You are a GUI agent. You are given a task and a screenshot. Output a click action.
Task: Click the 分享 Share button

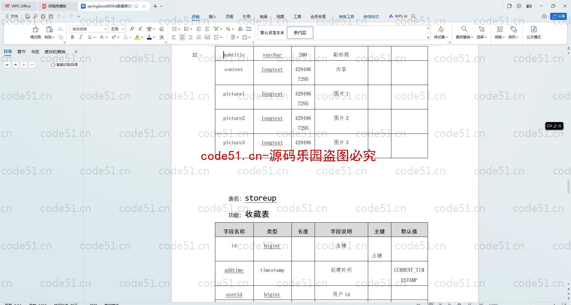click(558, 16)
